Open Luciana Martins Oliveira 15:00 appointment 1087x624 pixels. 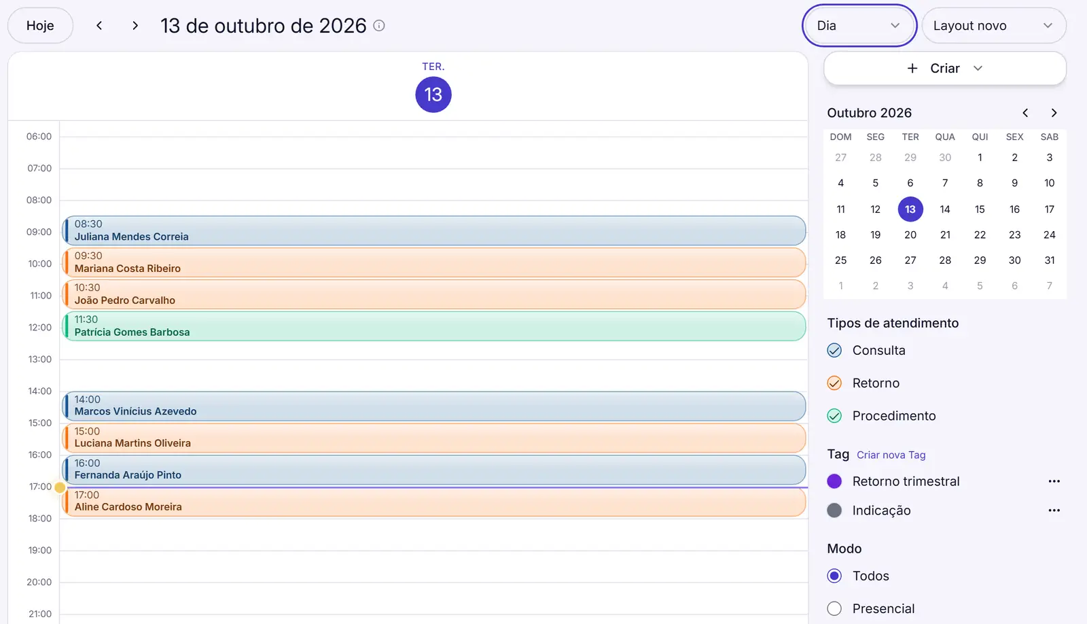434,438
